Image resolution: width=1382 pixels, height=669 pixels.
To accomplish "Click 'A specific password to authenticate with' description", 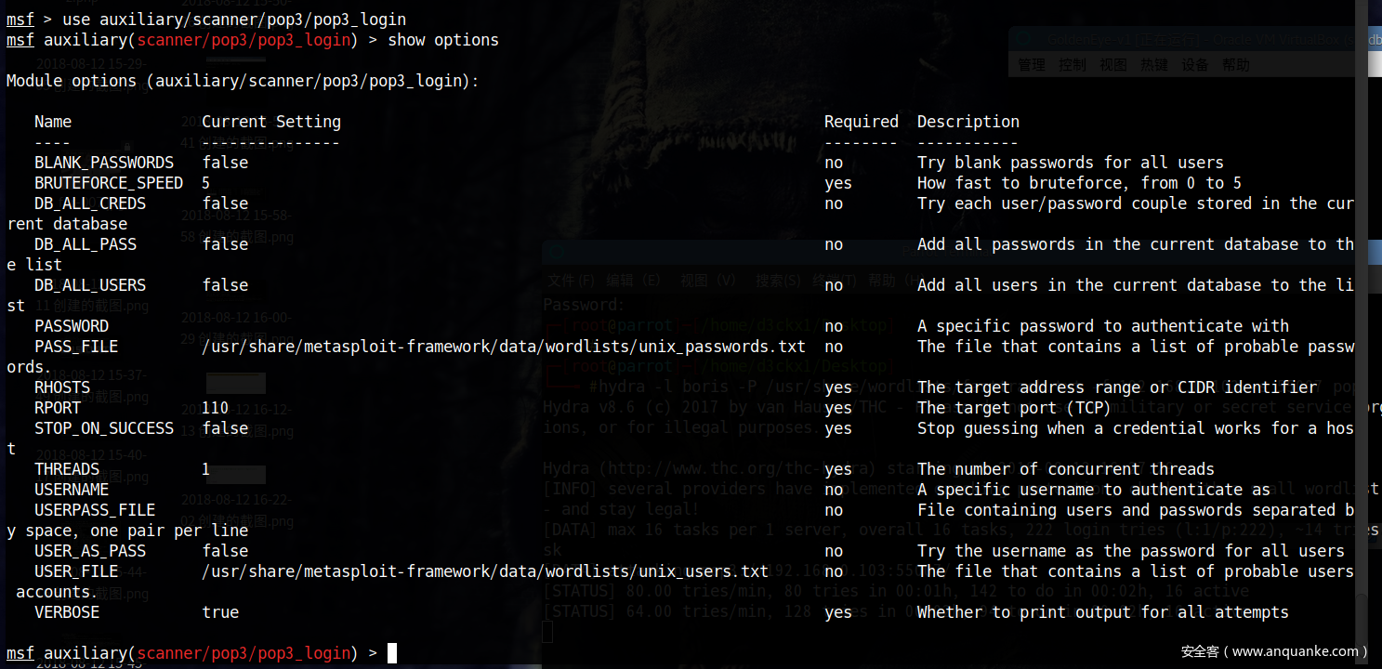I will pyautogui.click(x=1103, y=326).
